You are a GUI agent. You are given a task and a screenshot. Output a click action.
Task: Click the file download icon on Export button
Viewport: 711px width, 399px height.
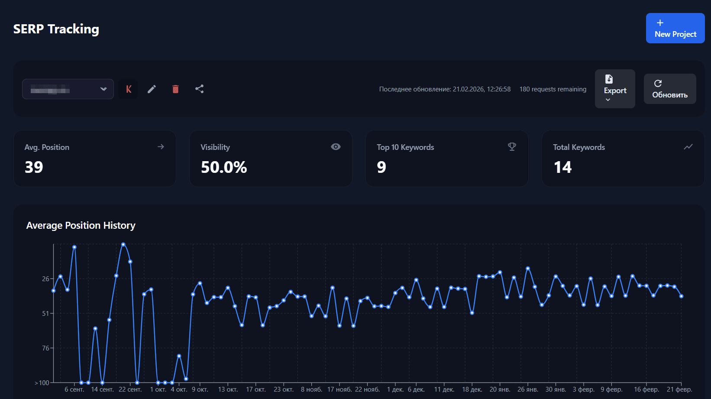[x=609, y=78]
